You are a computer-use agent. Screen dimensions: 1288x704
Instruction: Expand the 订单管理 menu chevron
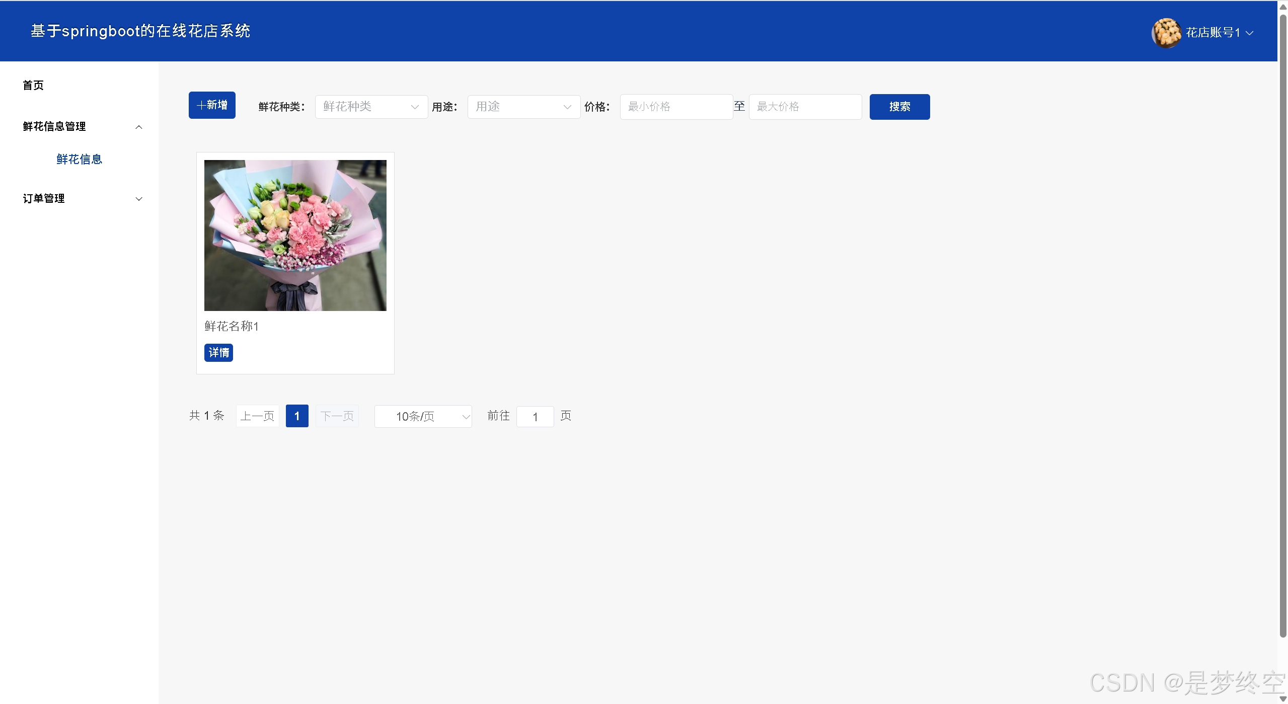139,199
